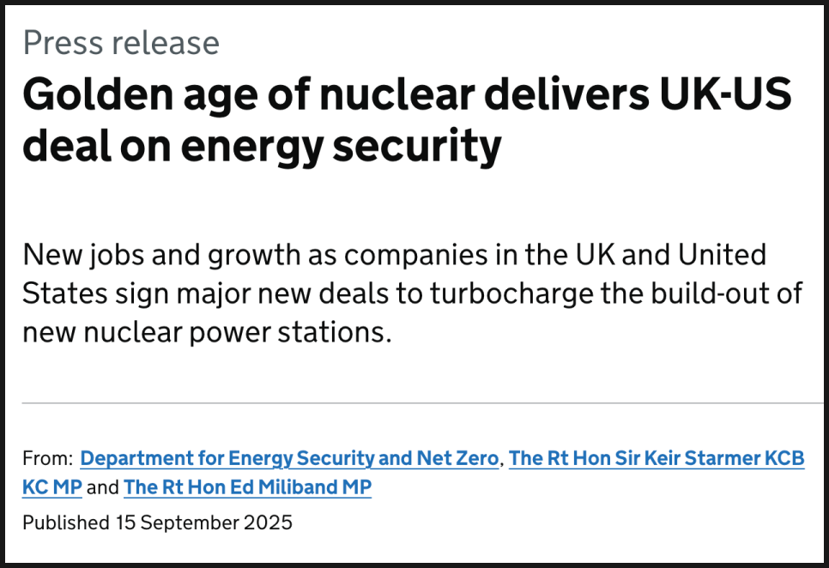Open Department for Energy Security and Net Zero link
Screen dimensions: 829x568
(x=289, y=458)
